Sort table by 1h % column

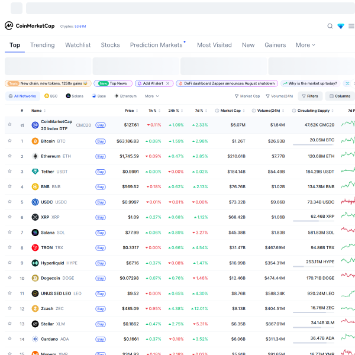pyautogui.click(x=154, y=111)
